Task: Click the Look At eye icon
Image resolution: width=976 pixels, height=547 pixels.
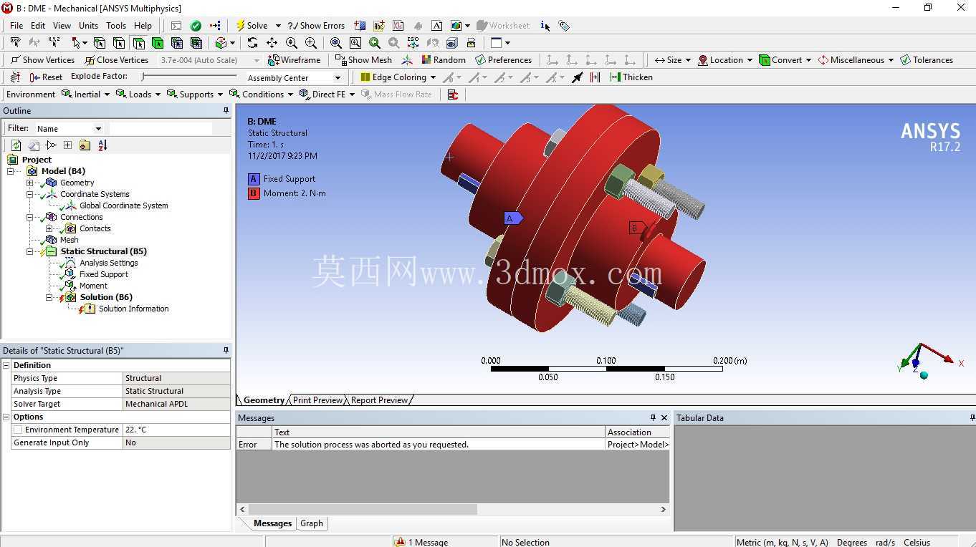Action: coord(451,43)
